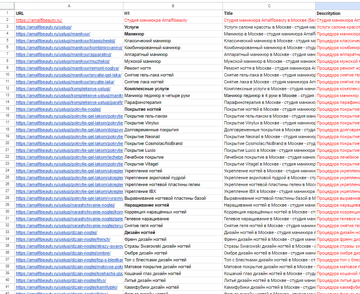Select column B header
This screenshot has height=294, width=360.
point(173,6)
